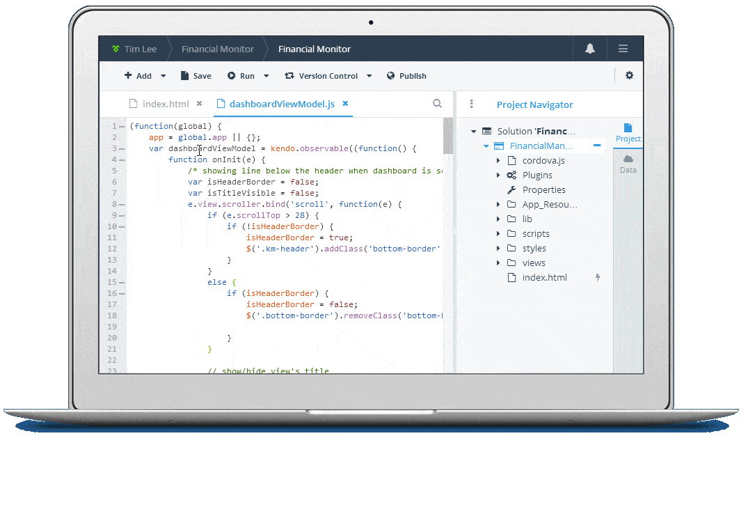The width and height of the screenshot is (748, 507).
Task: Open Project Navigator vertical dots menu
Action: coord(471,104)
